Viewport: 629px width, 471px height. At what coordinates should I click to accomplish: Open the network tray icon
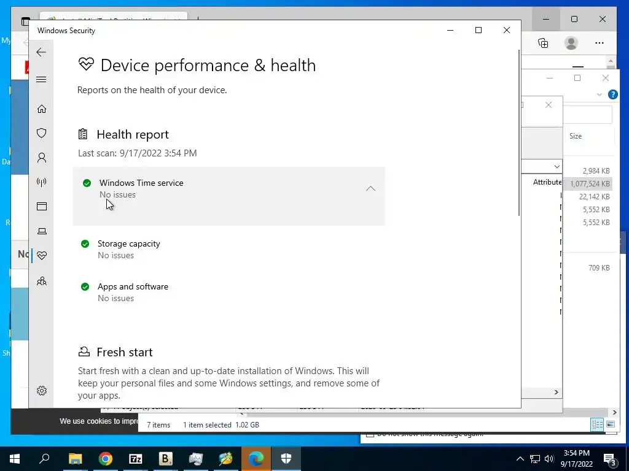click(x=535, y=459)
